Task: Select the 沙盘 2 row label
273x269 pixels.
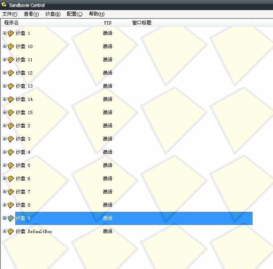Action: point(23,126)
